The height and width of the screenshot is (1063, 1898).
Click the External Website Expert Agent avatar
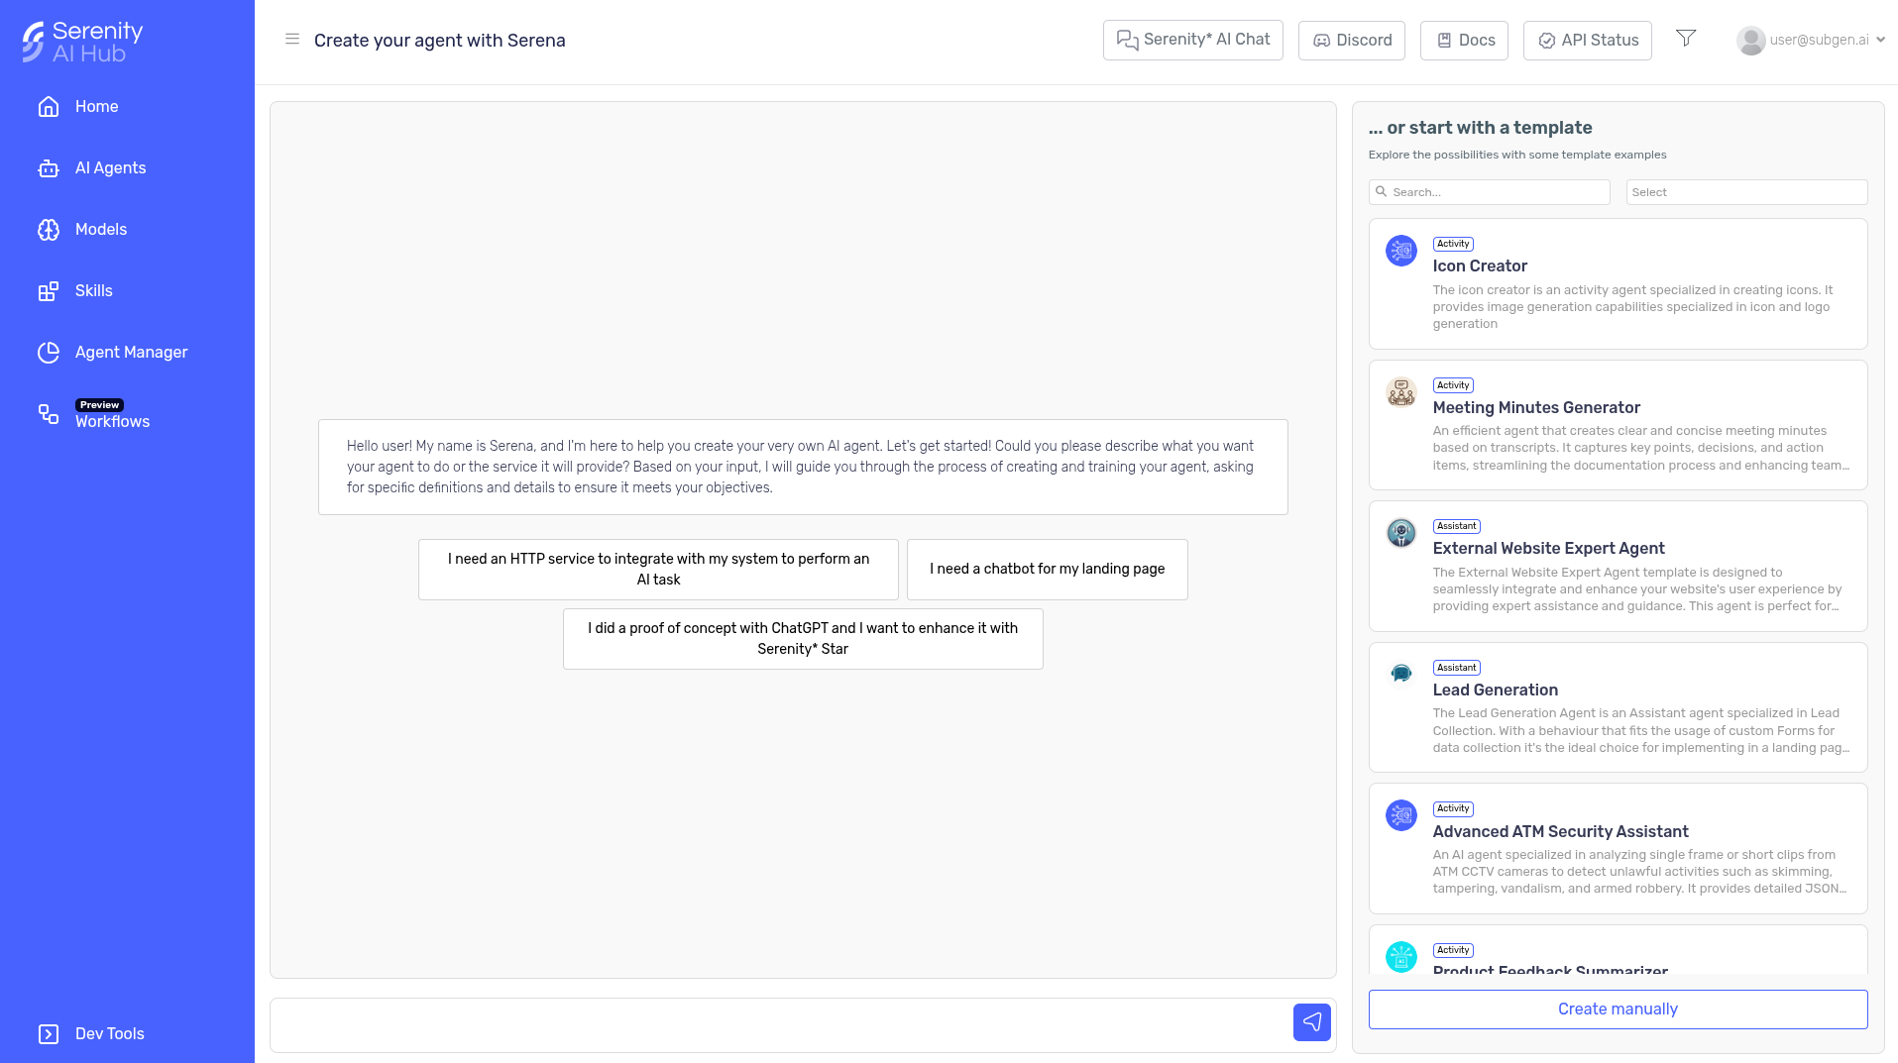coord(1400,533)
